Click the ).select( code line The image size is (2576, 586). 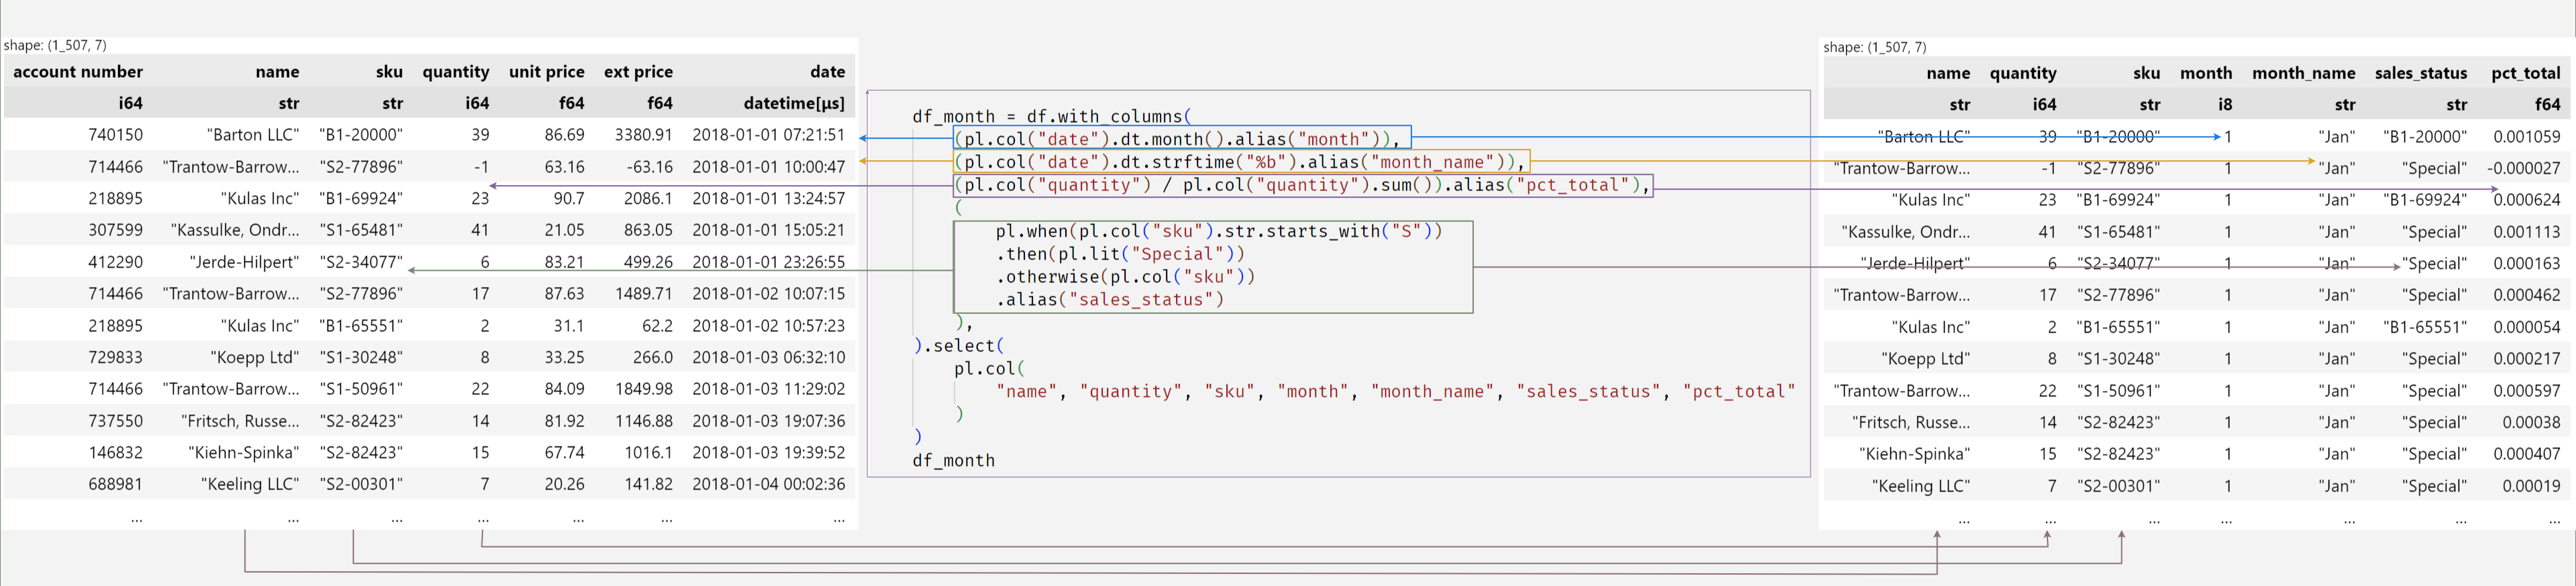pos(958,346)
